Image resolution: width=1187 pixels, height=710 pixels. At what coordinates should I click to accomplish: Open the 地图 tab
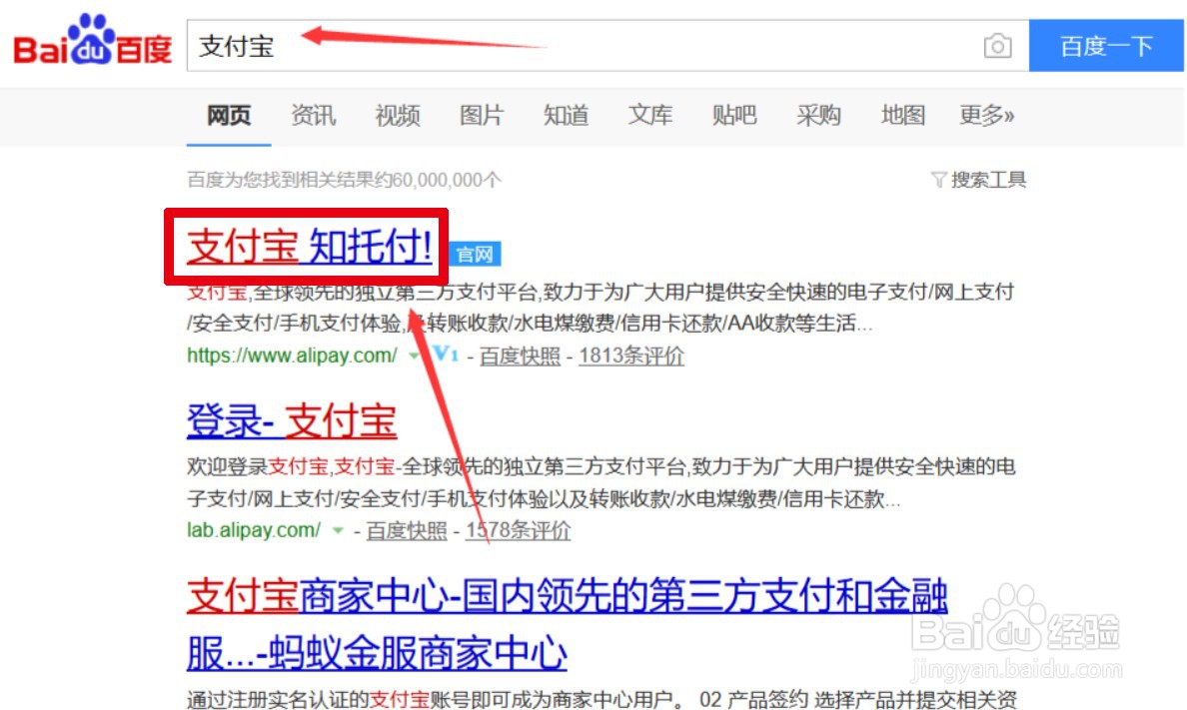click(x=902, y=115)
